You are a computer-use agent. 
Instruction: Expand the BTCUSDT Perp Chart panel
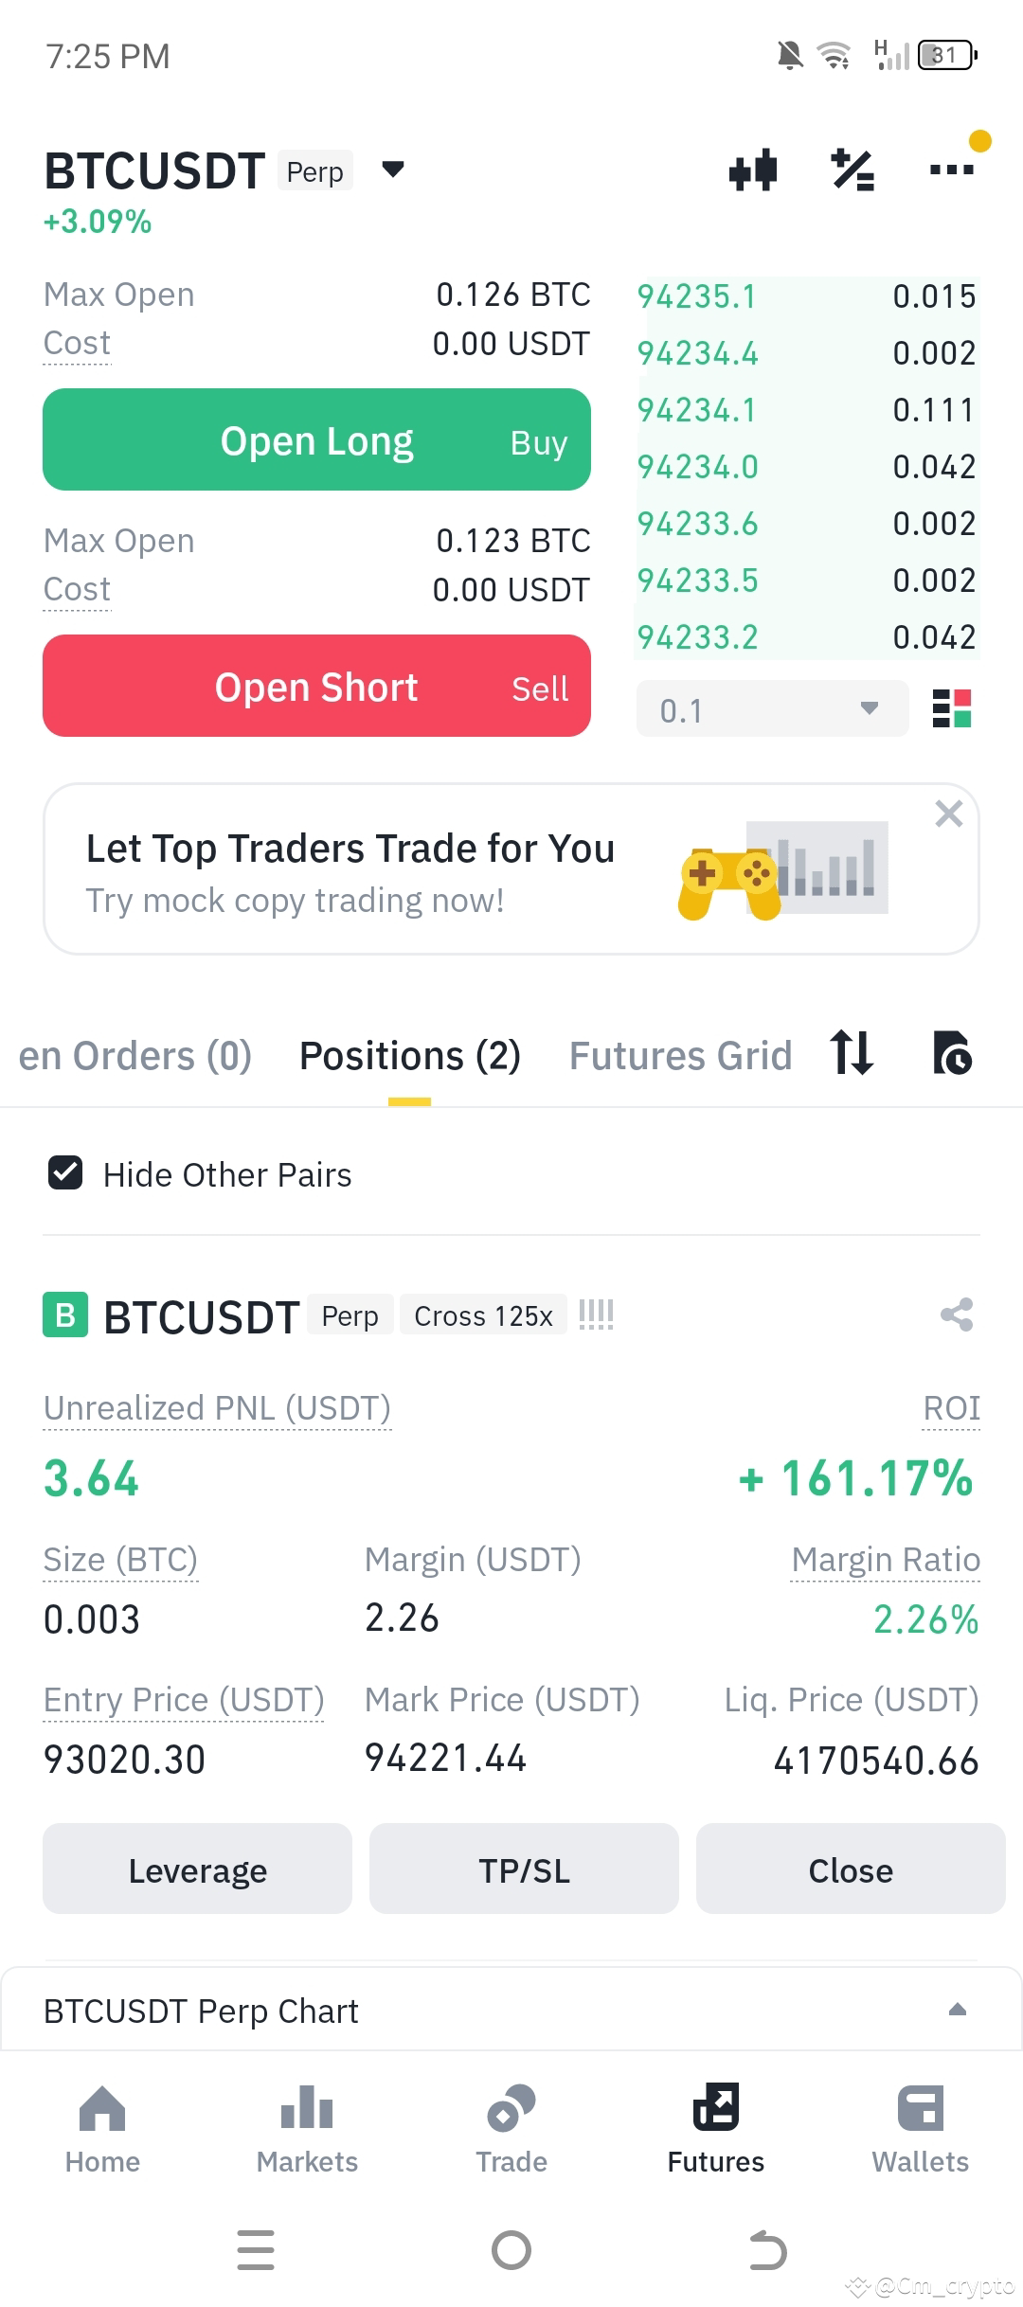pos(511,2010)
